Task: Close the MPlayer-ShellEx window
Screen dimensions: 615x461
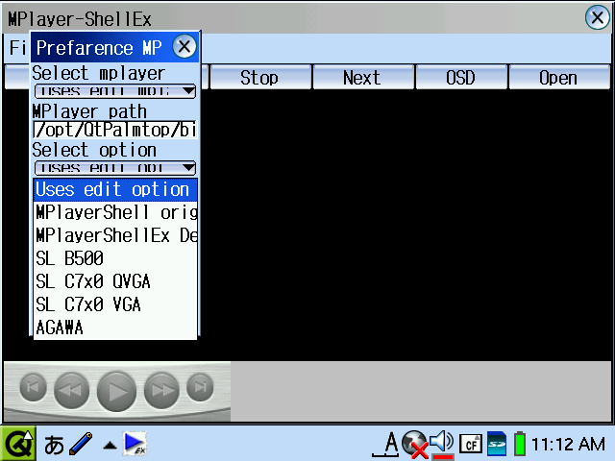Action: coord(597,17)
